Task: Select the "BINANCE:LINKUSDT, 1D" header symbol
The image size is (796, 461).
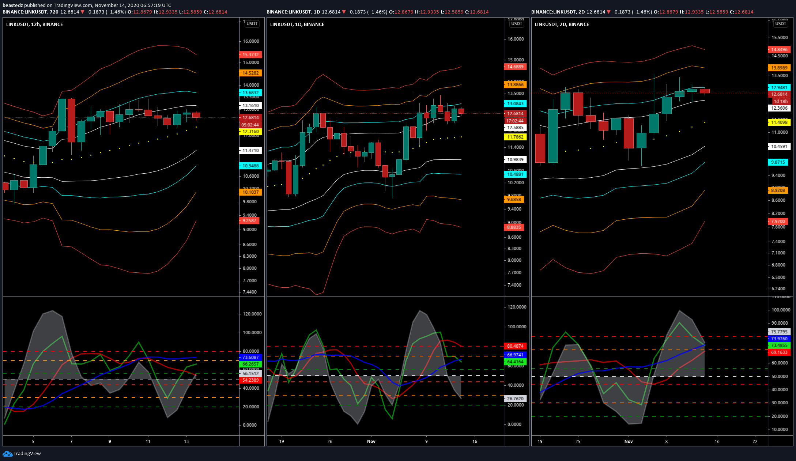Action: coord(293,12)
